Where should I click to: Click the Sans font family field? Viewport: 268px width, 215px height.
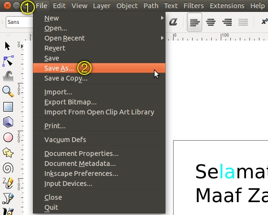click(20, 22)
